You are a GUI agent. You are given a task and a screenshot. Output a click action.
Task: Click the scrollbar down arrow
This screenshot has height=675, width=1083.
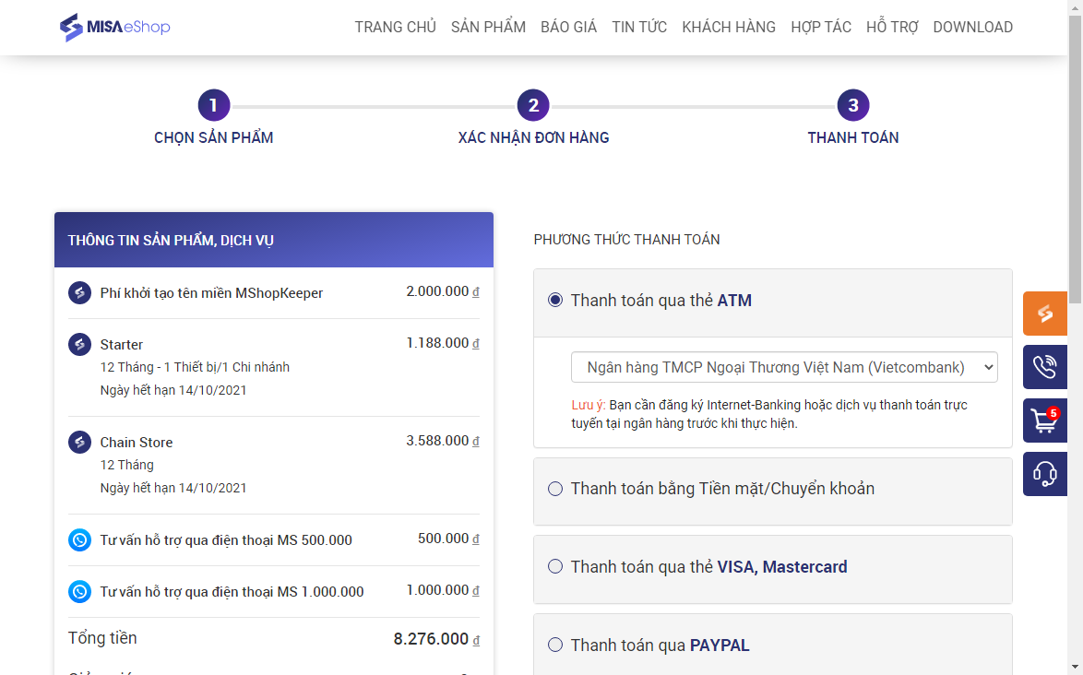[x=1076, y=669]
